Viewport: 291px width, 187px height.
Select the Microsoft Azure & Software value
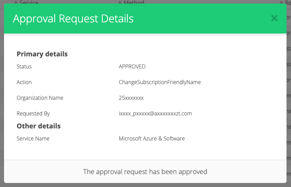[152, 139]
